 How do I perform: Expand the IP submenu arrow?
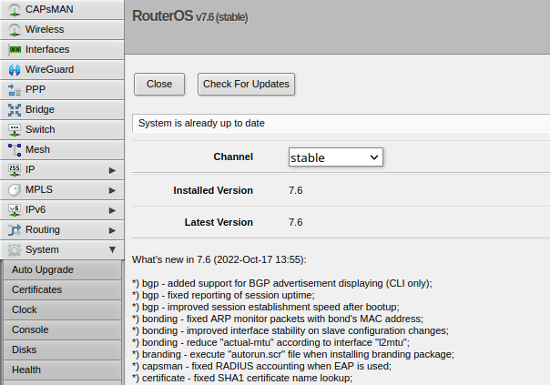tap(112, 170)
